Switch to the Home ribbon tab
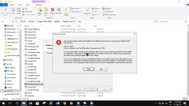The height and width of the screenshot is (106, 189). 12,5
